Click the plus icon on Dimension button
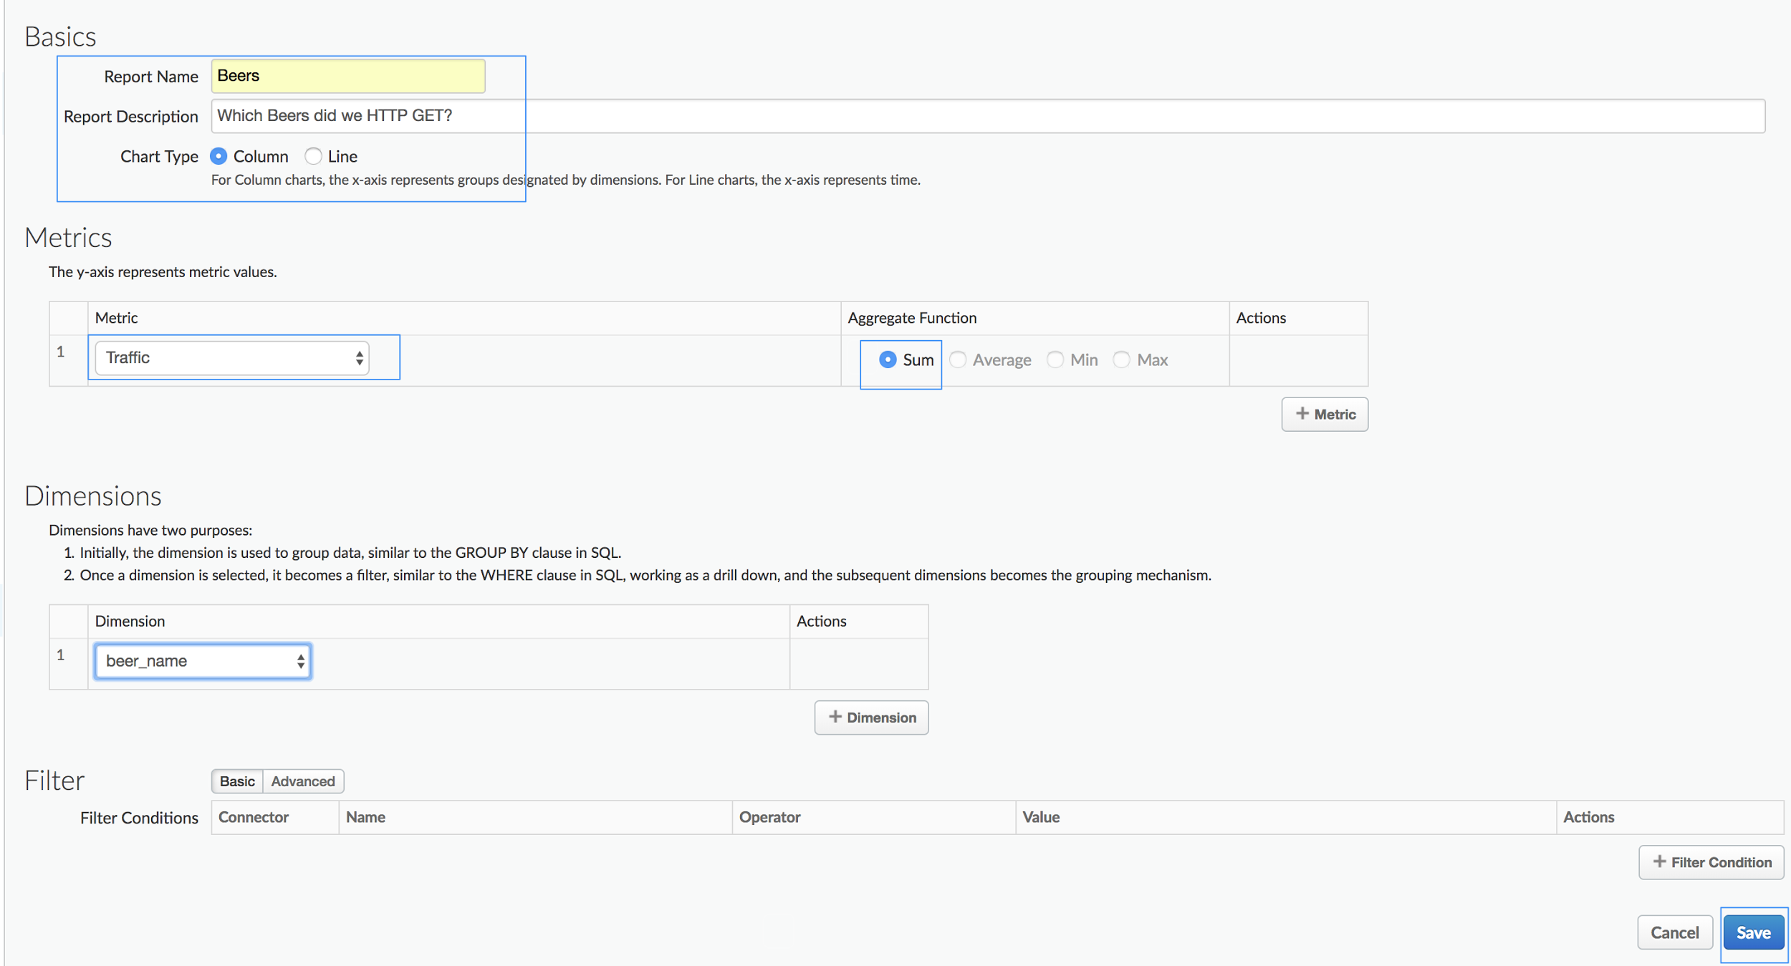 (835, 717)
